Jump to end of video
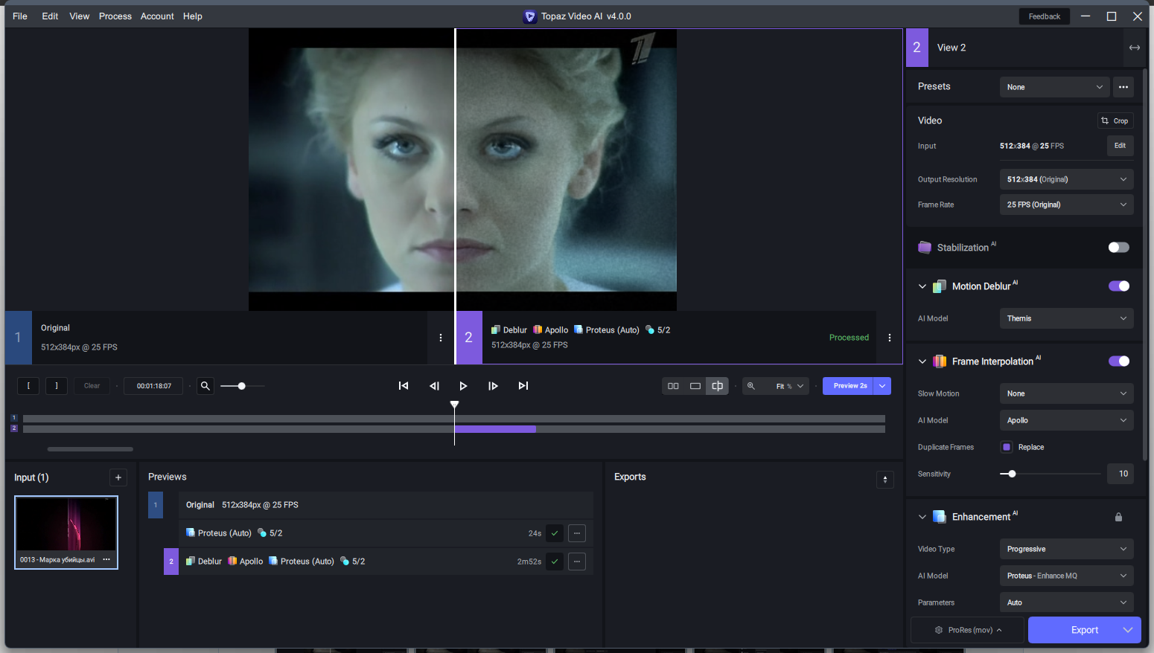Screen dimensions: 1154x653 click(523, 386)
